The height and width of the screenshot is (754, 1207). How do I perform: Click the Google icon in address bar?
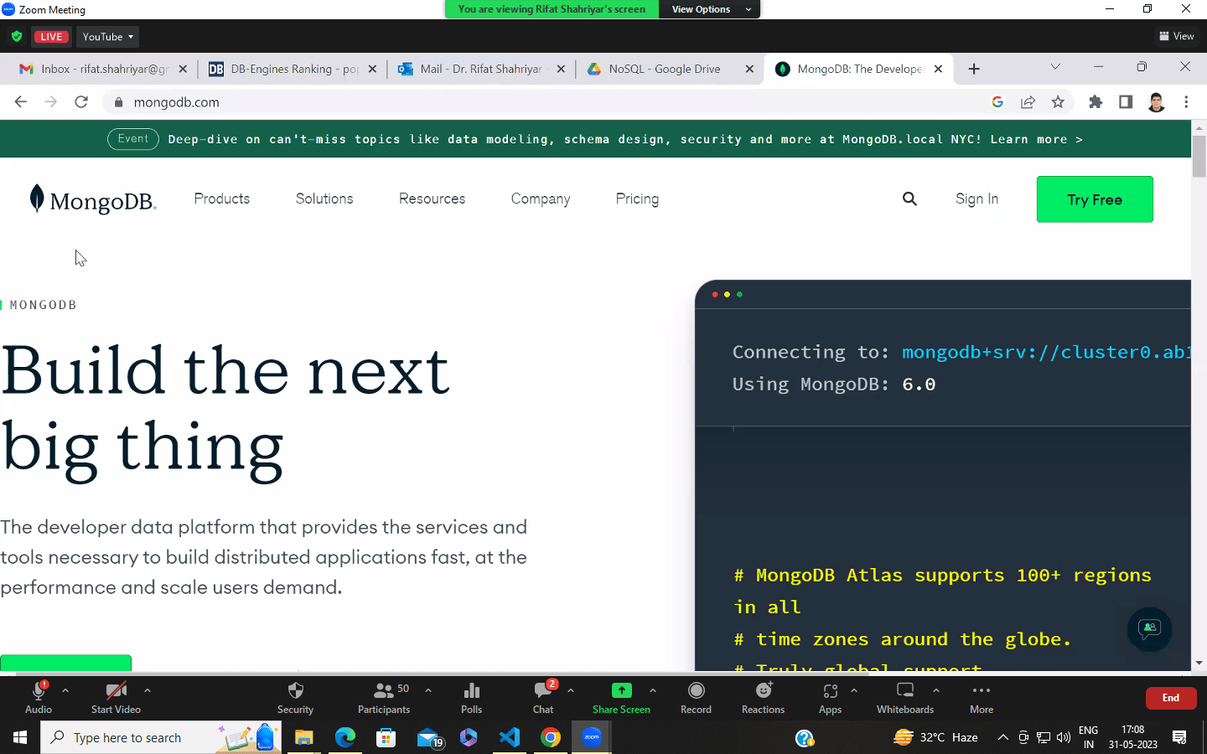pos(997,101)
